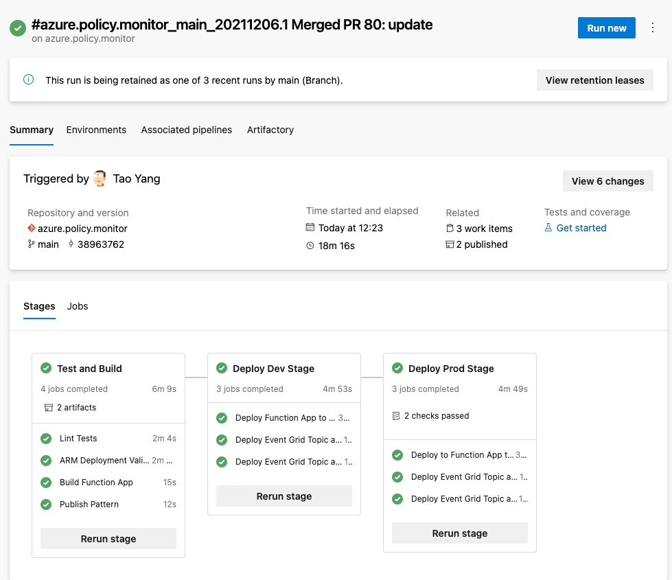This screenshot has height=580, width=672.
Task: Open the more actions vertical ellipsis menu
Action: (x=653, y=28)
